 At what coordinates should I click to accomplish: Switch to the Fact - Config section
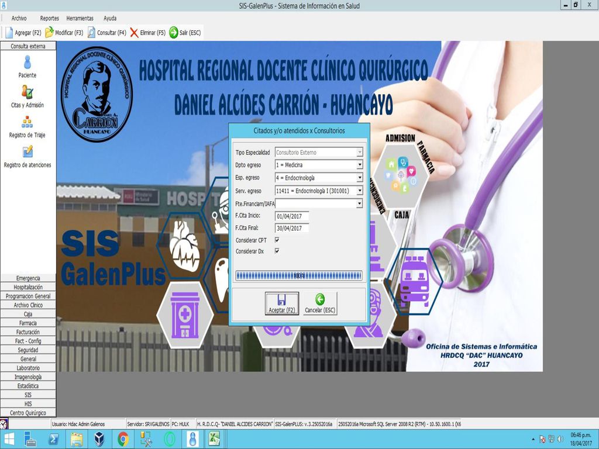point(28,341)
